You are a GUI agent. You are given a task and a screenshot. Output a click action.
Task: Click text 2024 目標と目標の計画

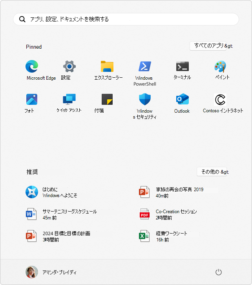tap(66, 234)
